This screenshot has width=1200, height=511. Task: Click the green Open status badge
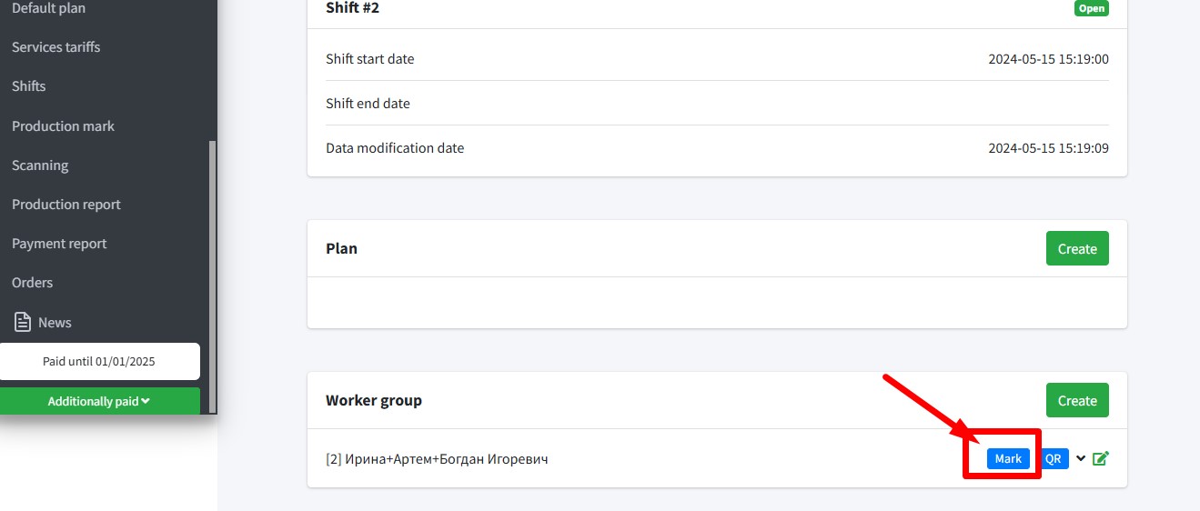pos(1091,8)
